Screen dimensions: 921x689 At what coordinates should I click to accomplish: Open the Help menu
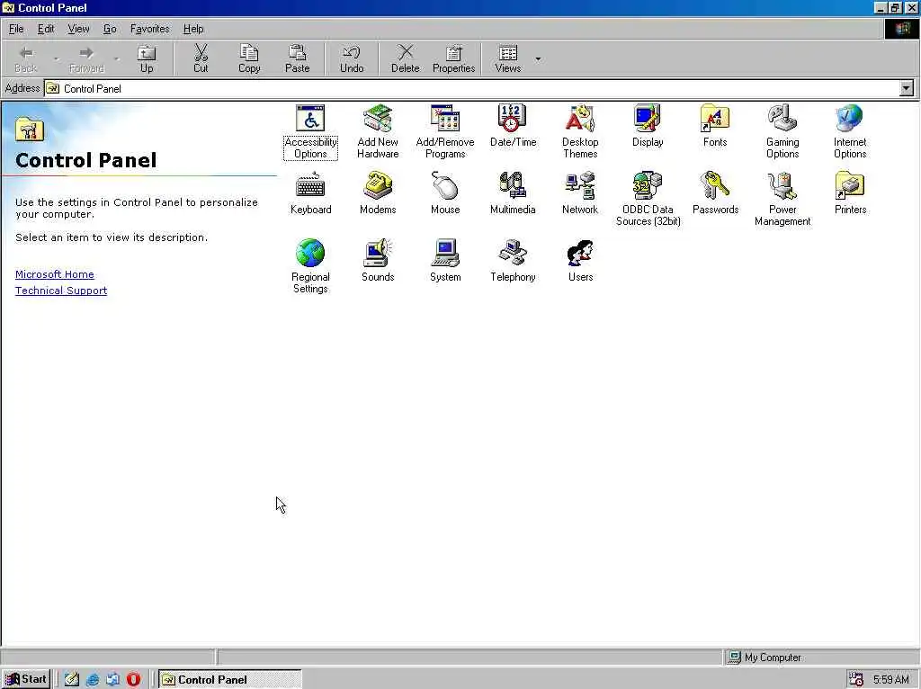pyautogui.click(x=193, y=29)
